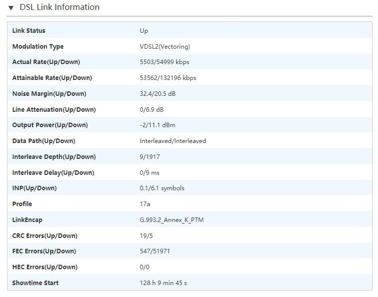Select the Data Path(Up/Down) label
This screenshot has width=378, height=297.
tap(44, 141)
